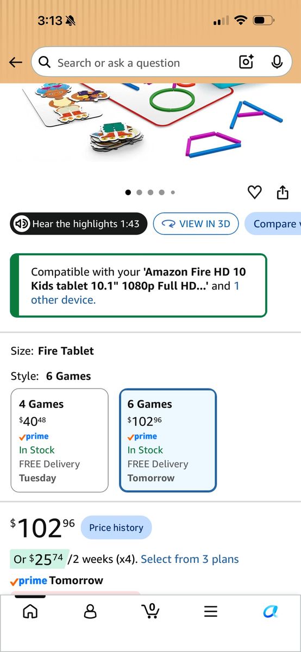
Task: Open the Home tab icon
Action: pos(30,611)
